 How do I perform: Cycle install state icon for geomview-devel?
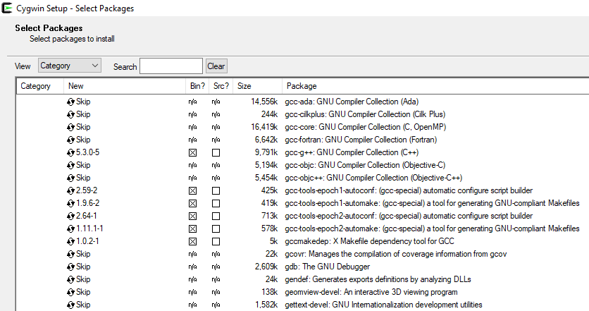pyautogui.click(x=70, y=292)
